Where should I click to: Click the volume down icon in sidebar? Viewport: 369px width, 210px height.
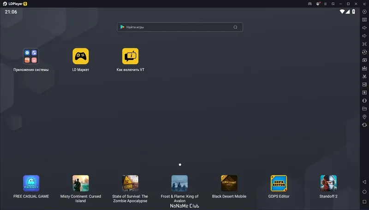click(364, 36)
